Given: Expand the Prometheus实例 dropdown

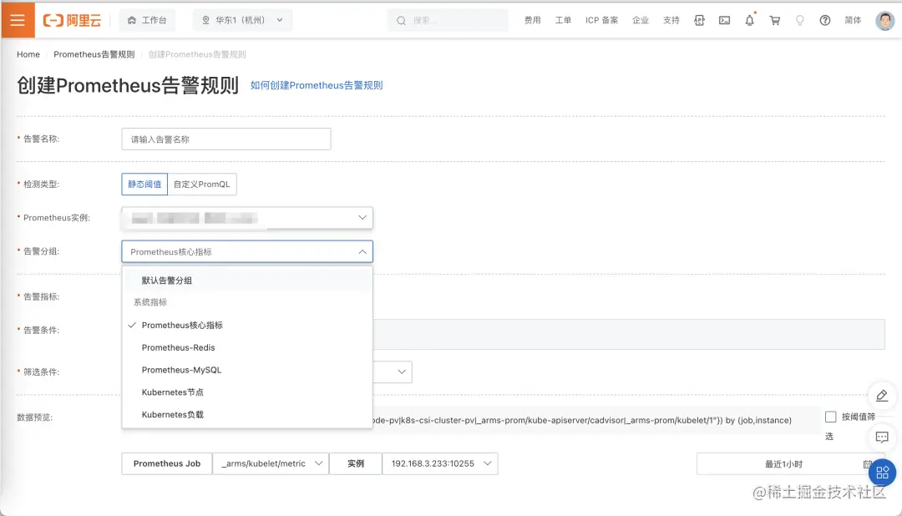Looking at the screenshot, I should [247, 217].
